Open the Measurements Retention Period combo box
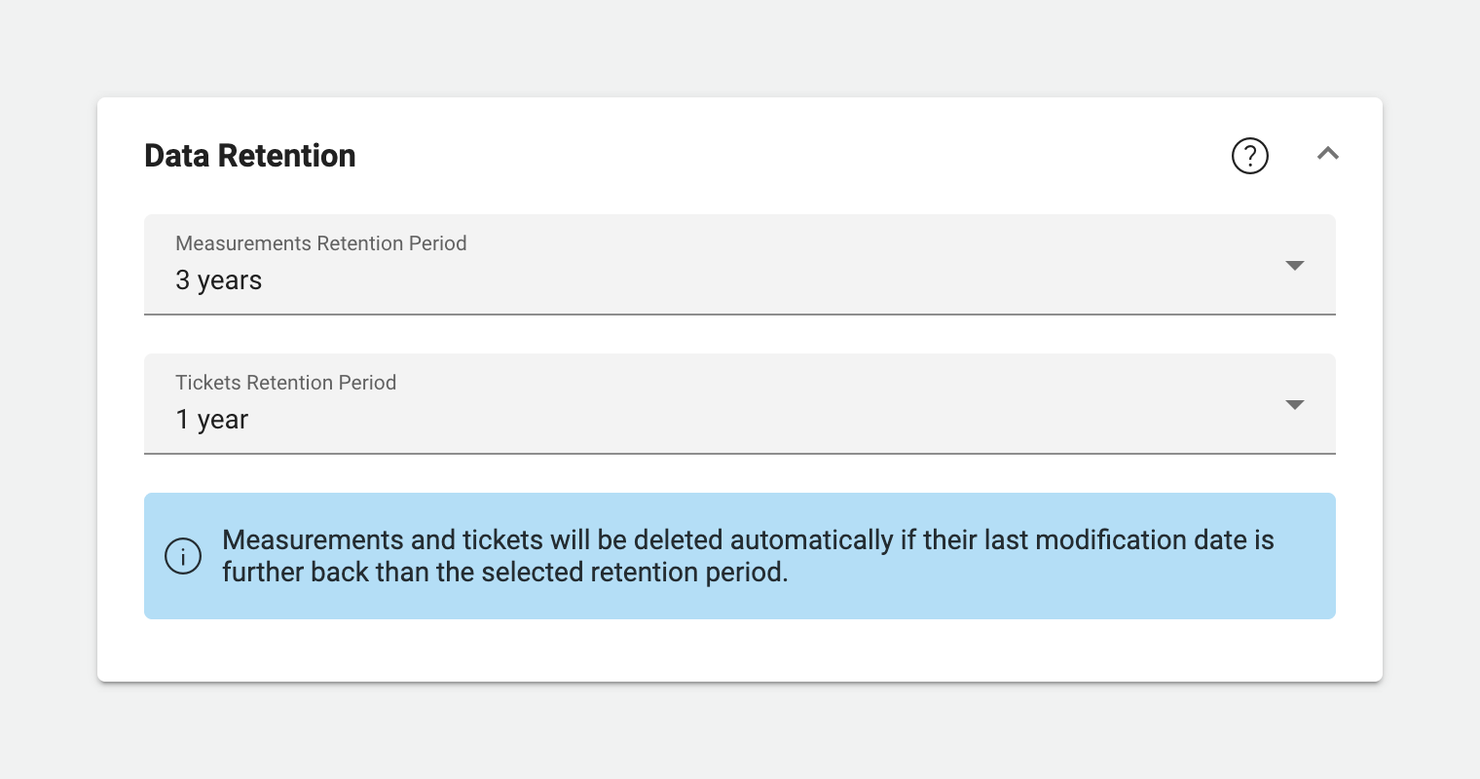1480x779 pixels. click(740, 265)
